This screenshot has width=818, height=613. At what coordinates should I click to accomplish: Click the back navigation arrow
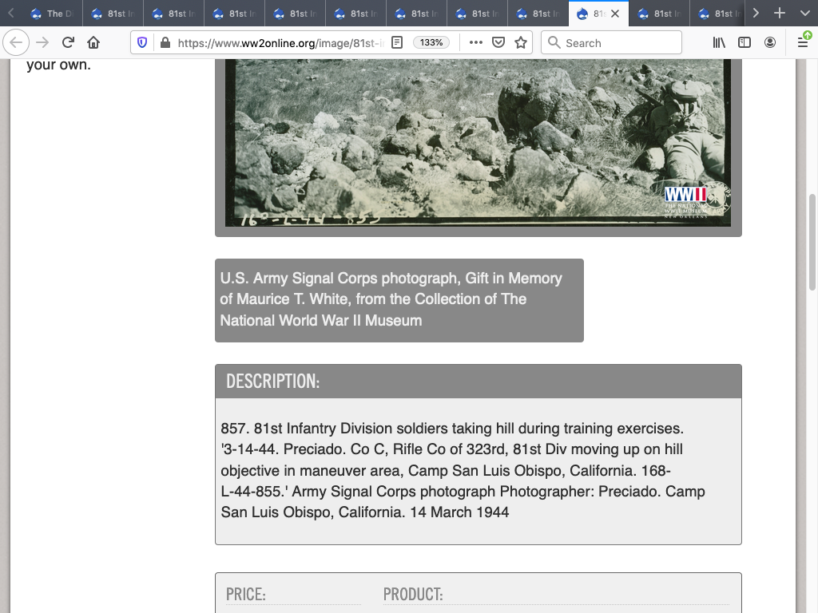(x=17, y=42)
